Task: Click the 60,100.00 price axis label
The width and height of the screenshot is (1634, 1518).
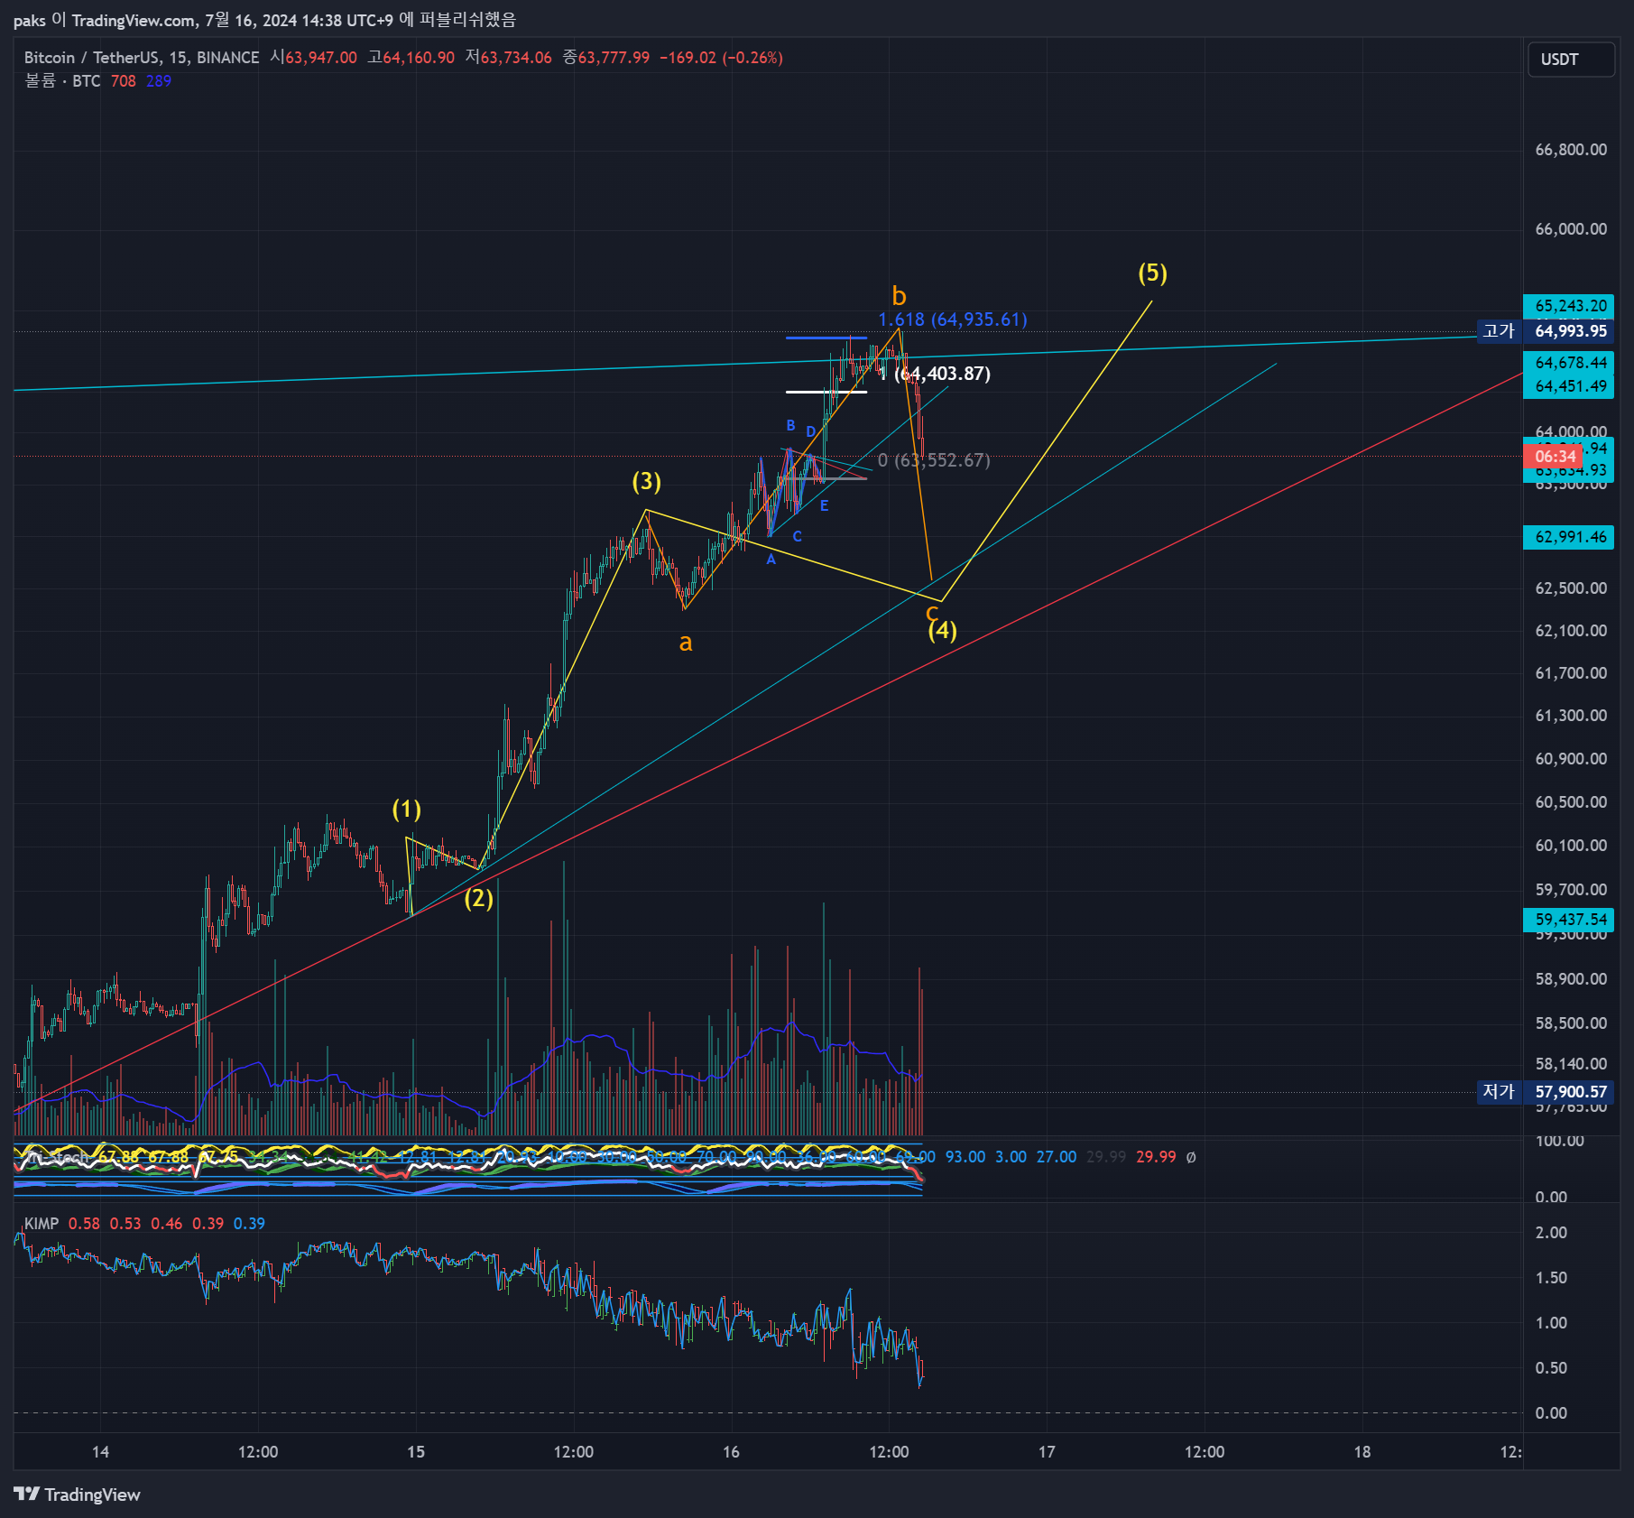Action: tap(1571, 846)
